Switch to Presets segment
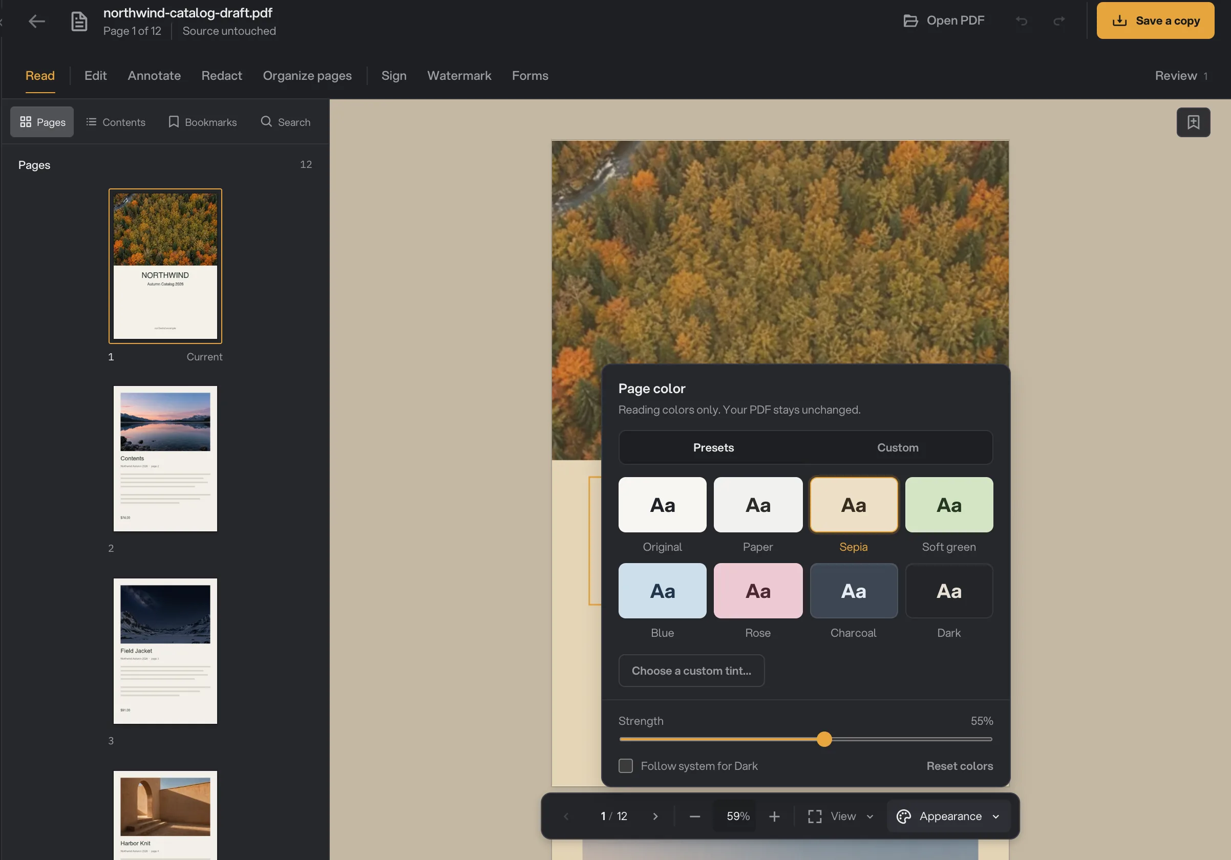The height and width of the screenshot is (860, 1231). click(x=713, y=447)
